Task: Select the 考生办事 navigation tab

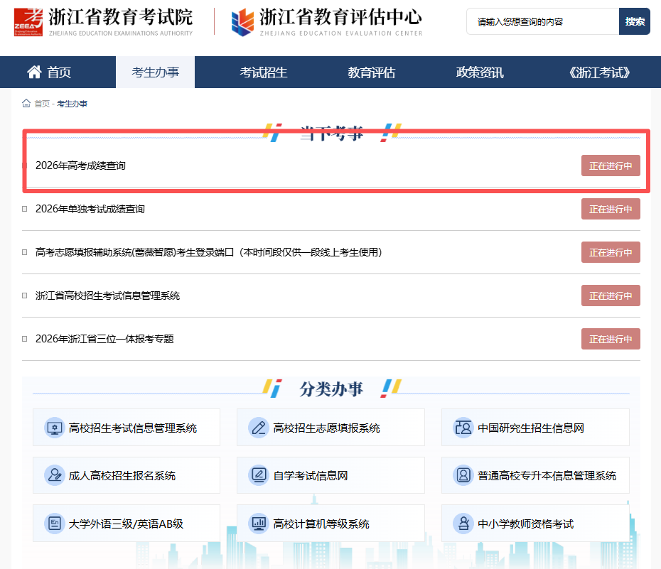Action: (155, 72)
